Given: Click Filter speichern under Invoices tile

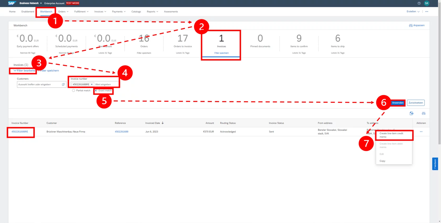Looking at the screenshot, I should click(x=221, y=53).
